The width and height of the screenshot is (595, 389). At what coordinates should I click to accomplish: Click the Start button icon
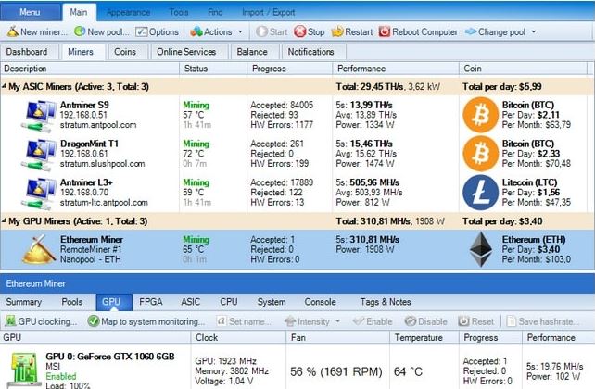(x=262, y=31)
